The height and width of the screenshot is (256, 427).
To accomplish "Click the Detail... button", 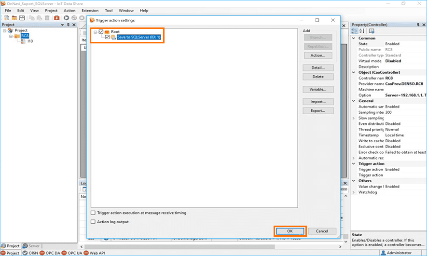I will click(318, 68).
